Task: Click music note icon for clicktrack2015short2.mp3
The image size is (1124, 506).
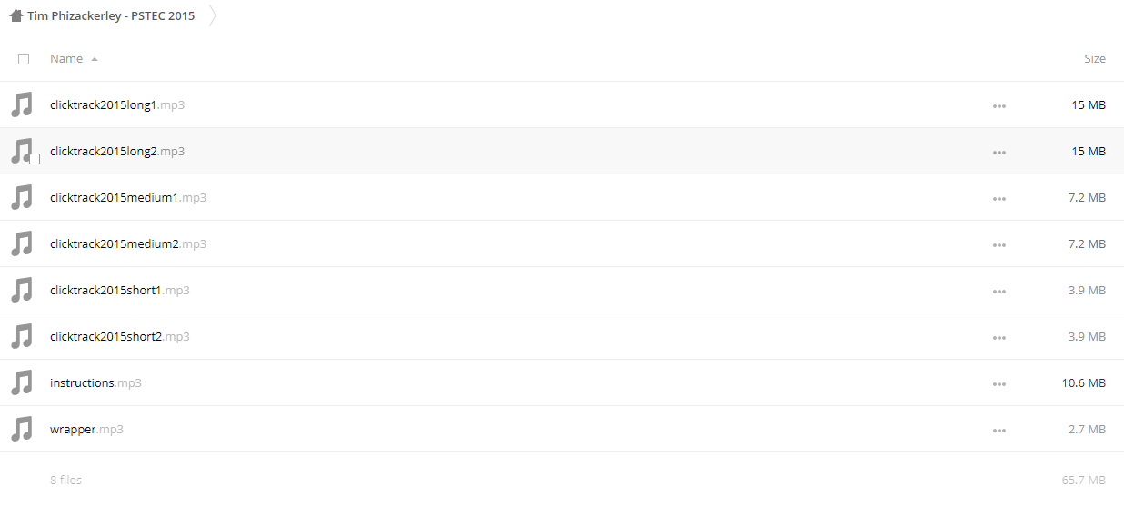Action: tap(22, 336)
